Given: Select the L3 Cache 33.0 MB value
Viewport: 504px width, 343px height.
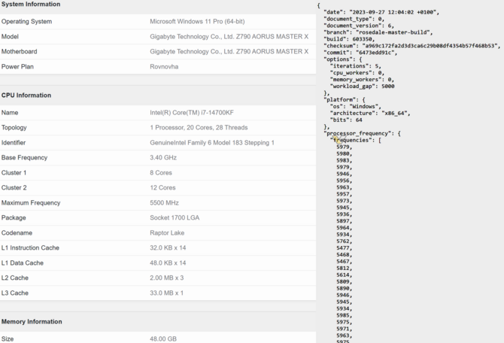Looking at the screenshot, I should [x=166, y=293].
